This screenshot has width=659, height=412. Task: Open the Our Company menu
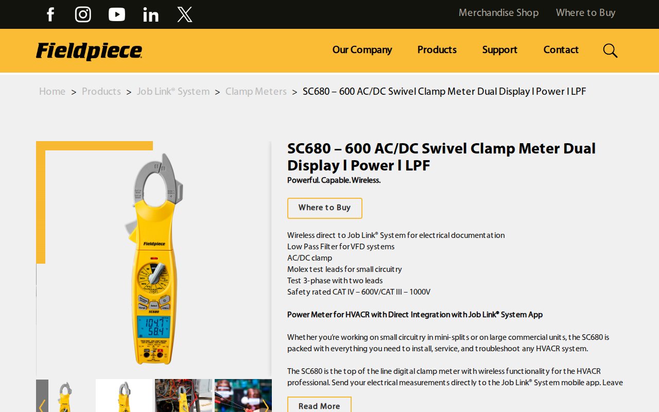[362, 50]
